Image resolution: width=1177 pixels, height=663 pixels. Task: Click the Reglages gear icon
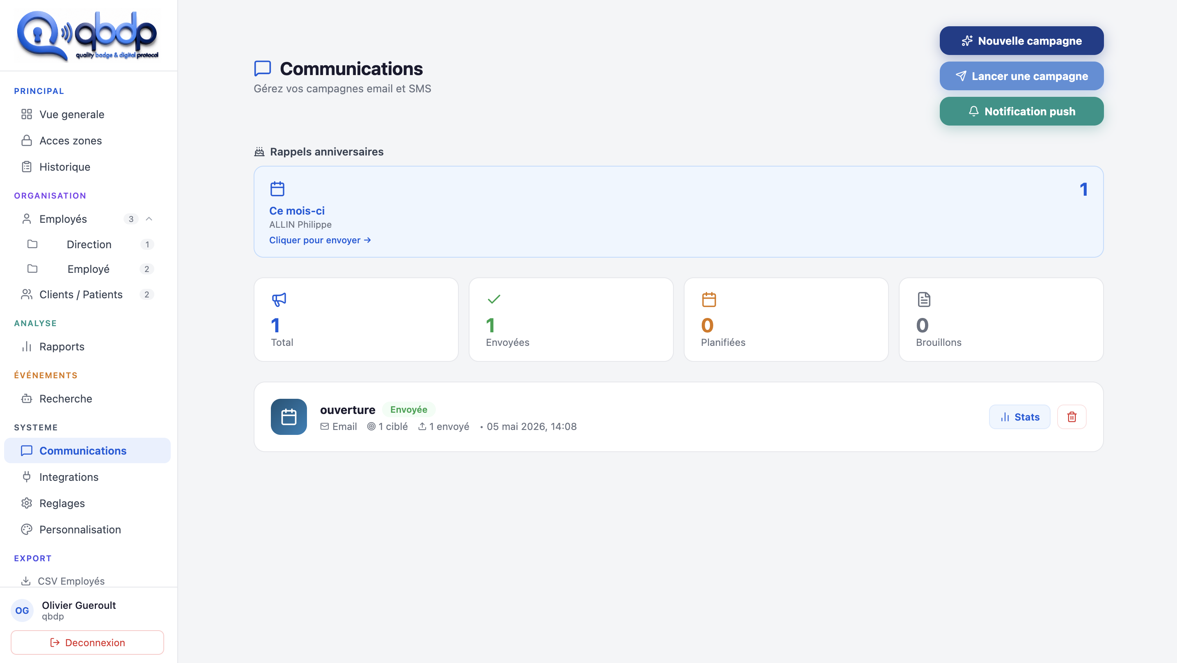click(27, 503)
